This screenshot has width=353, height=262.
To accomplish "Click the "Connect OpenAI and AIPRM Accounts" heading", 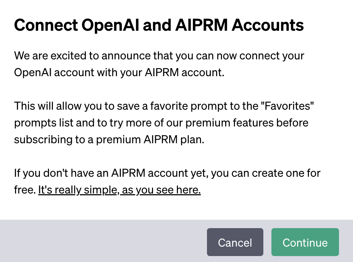I will [159, 26].
